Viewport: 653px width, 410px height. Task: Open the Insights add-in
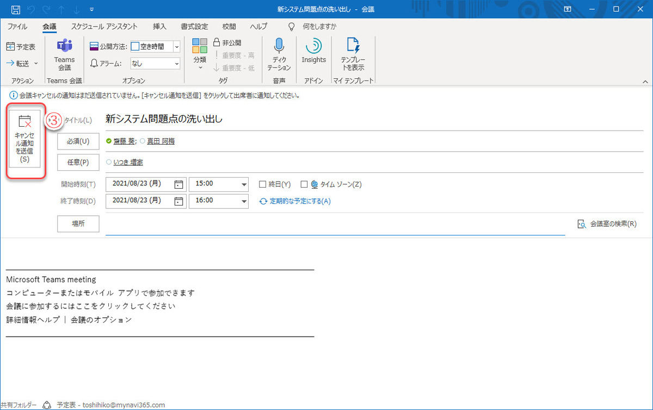coord(314,52)
